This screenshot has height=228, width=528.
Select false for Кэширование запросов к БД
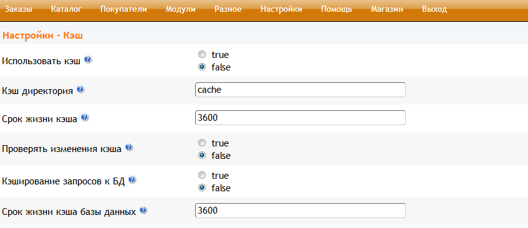202,188
